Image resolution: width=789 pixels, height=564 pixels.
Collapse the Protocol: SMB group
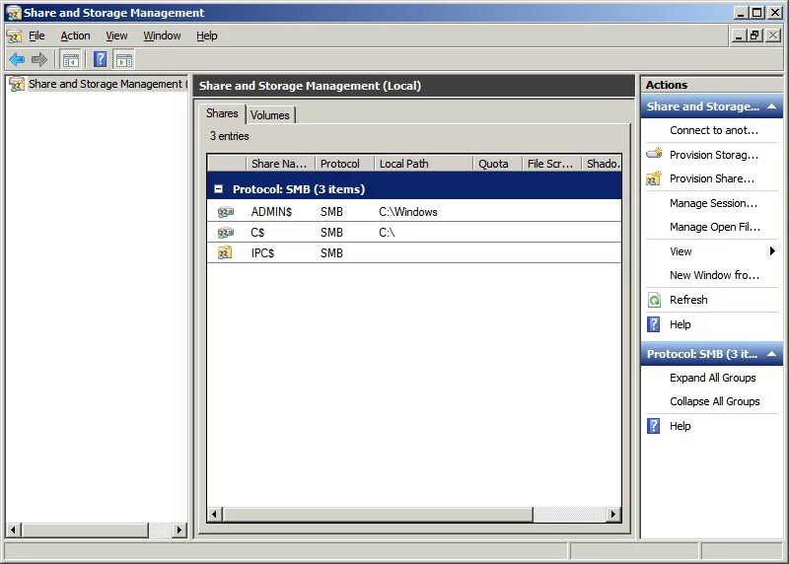point(218,189)
